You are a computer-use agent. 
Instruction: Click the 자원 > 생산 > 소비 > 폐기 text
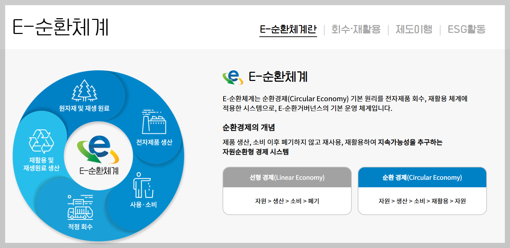click(x=287, y=201)
